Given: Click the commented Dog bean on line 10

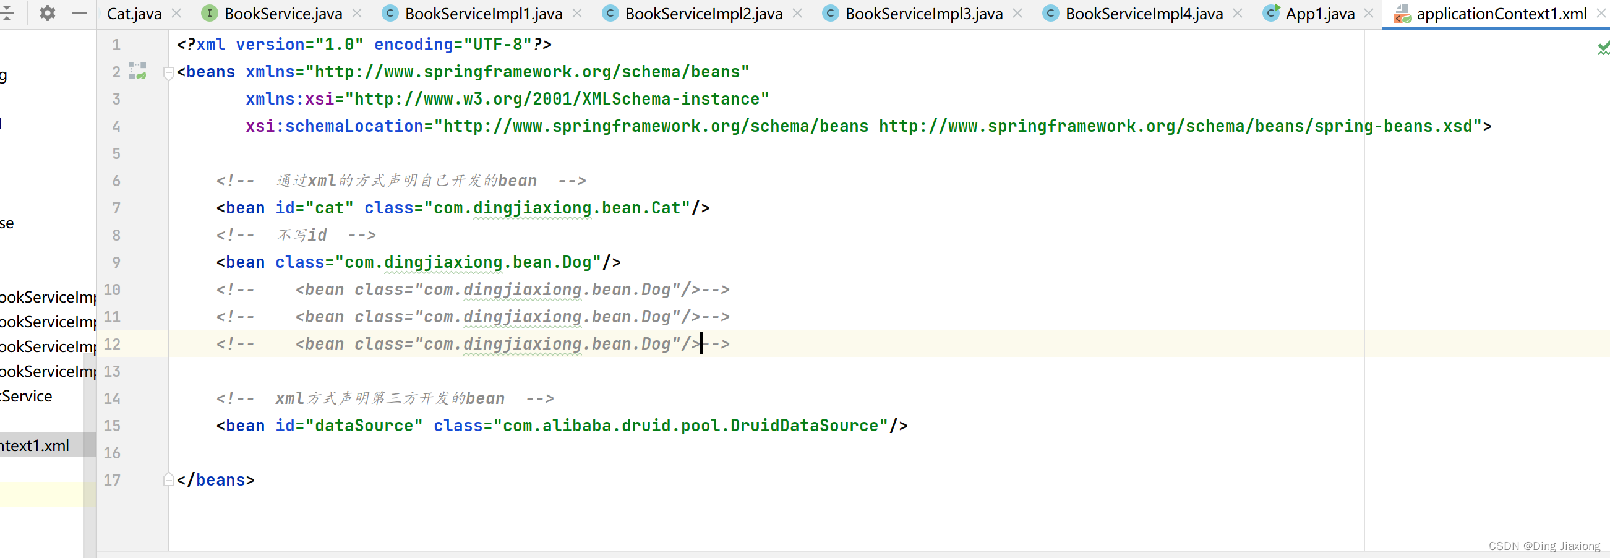Looking at the screenshot, I should click(473, 290).
